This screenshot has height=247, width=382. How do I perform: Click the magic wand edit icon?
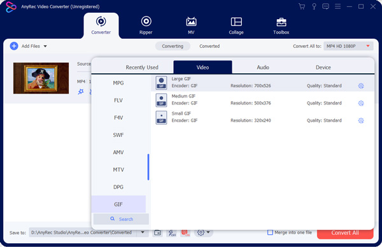pyautogui.click(x=81, y=92)
